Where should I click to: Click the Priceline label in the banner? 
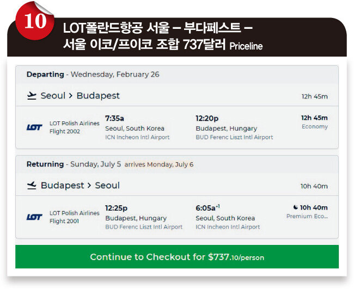(x=246, y=46)
